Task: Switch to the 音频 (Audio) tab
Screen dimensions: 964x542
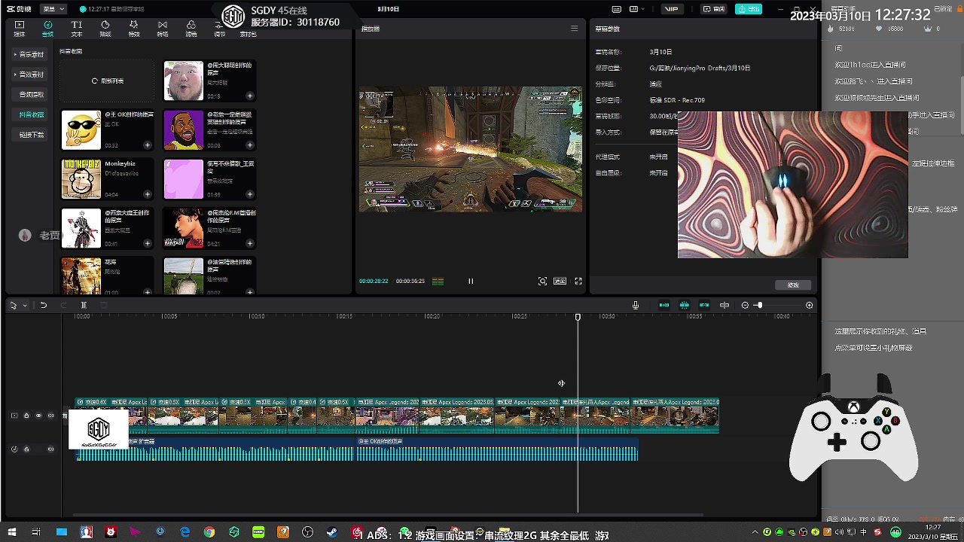Action: 47,29
